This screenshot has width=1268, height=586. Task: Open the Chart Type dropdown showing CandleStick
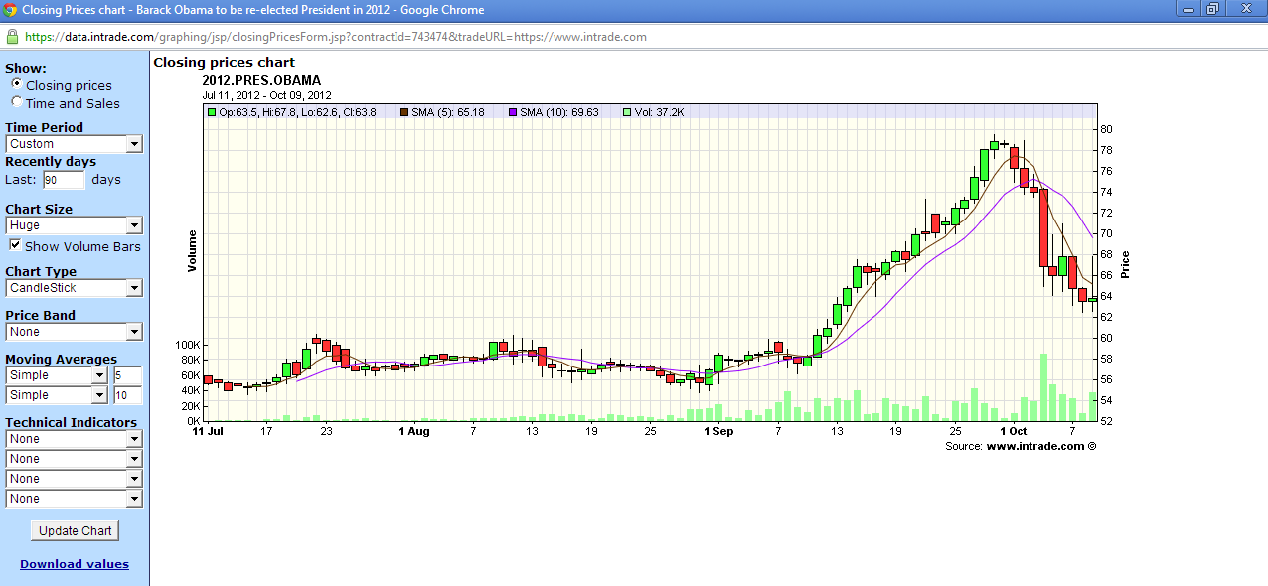point(75,288)
